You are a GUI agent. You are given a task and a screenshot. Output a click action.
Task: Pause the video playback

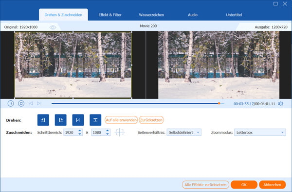click(x=11, y=103)
